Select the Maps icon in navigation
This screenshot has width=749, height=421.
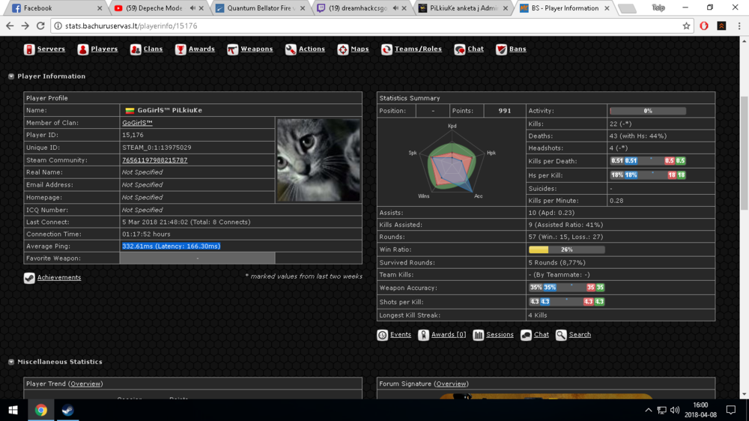(342, 49)
